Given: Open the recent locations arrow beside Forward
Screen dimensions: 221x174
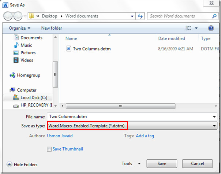Looking at the screenshot, I should tap(25, 16).
